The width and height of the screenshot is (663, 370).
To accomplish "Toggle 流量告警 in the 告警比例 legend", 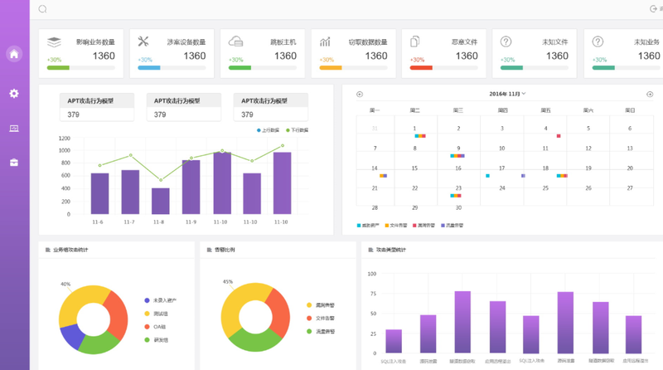I will click(320, 331).
